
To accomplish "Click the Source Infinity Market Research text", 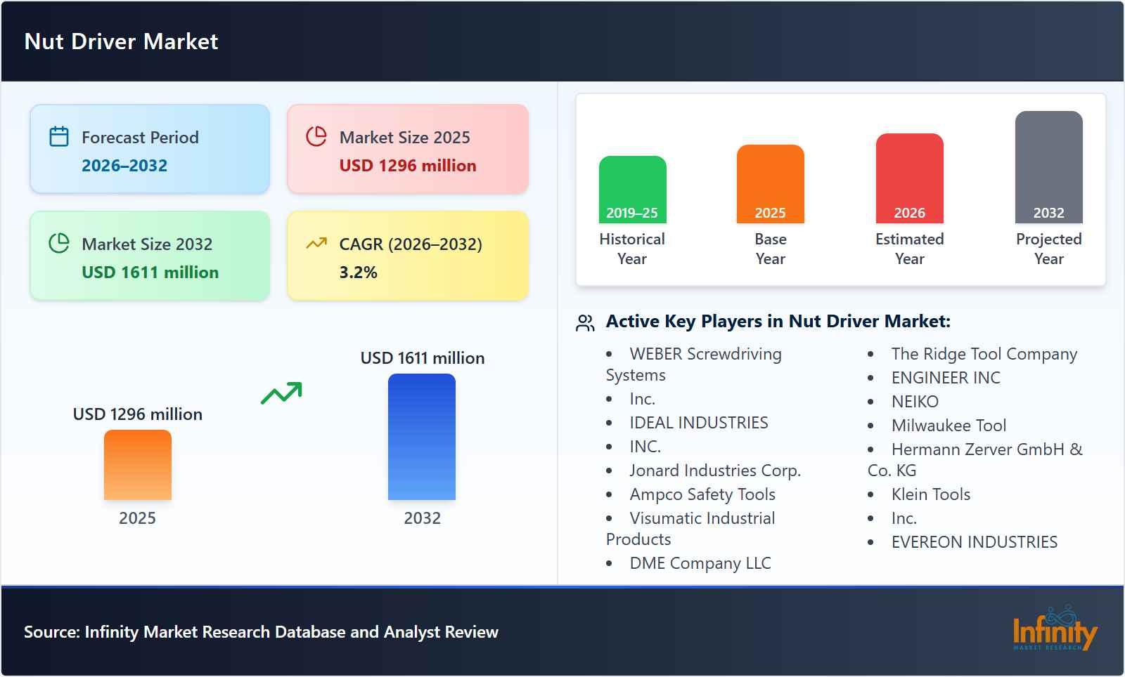I will (x=261, y=632).
